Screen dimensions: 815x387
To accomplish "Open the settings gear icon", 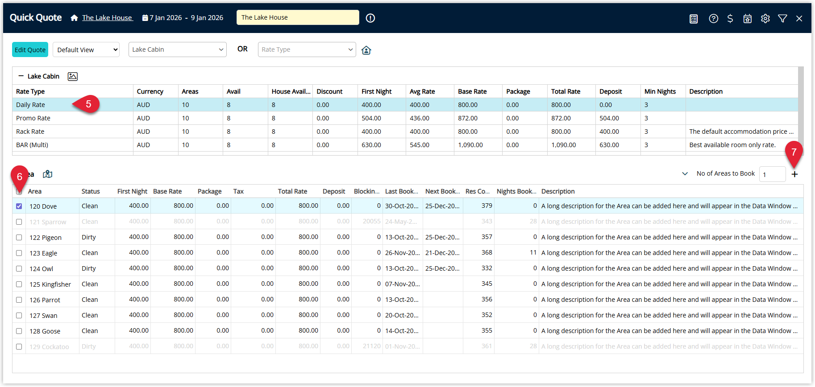I will click(765, 18).
